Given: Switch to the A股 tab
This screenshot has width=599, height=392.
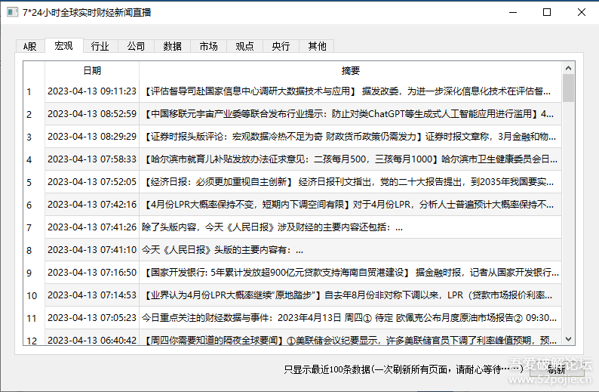Looking at the screenshot, I should [x=30, y=46].
